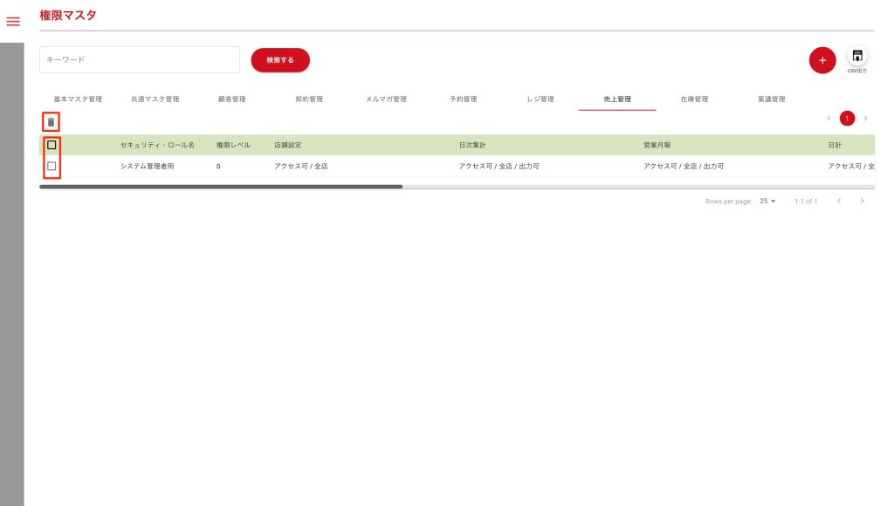Open the Rows per page dropdown
The height and width of the screenshot is (506, 894).
coord(767,202)
